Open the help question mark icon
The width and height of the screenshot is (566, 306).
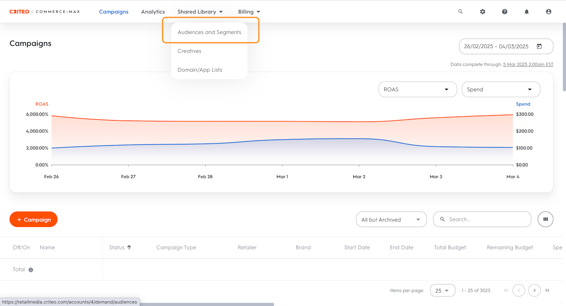point(505,12)
